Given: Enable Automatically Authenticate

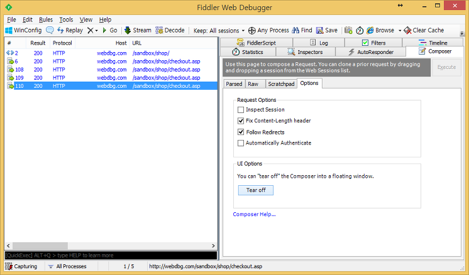Looking at the screenshot, I should point(241,143).
